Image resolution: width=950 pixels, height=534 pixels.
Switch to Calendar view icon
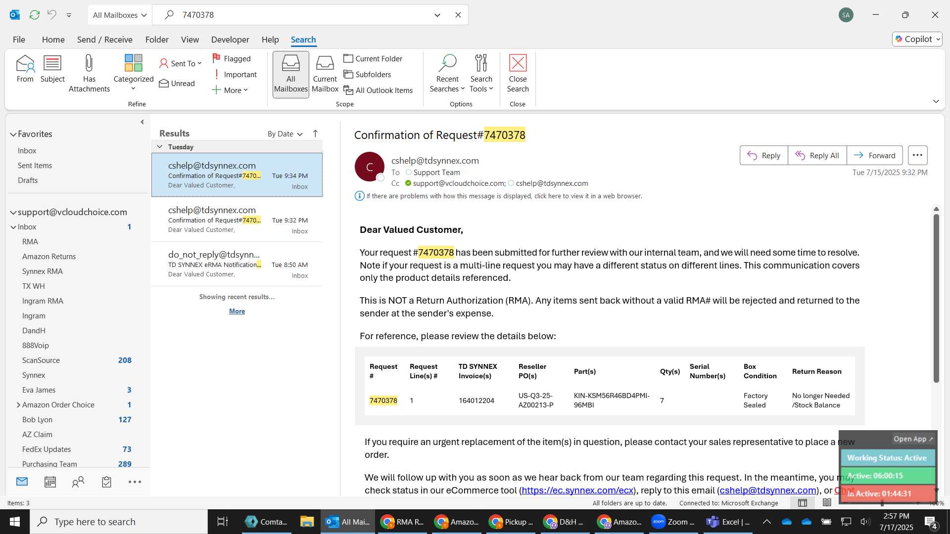click(x=50, y=482)
